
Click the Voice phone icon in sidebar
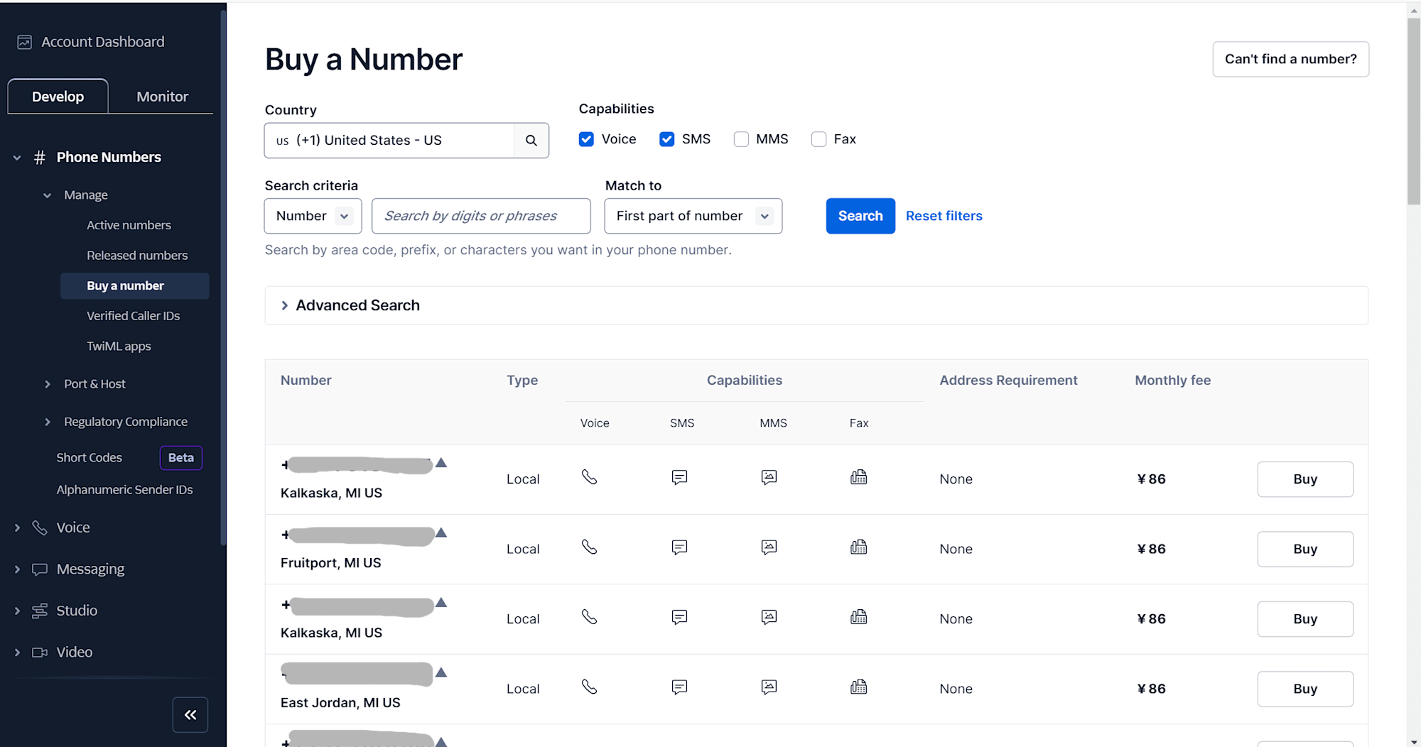point(40,528)
